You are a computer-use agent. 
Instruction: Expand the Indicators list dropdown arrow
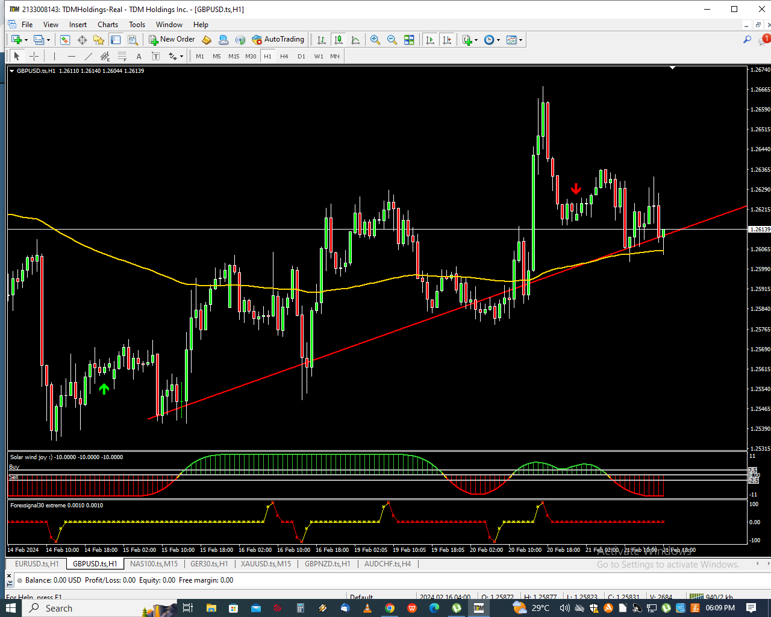(476, 40)
